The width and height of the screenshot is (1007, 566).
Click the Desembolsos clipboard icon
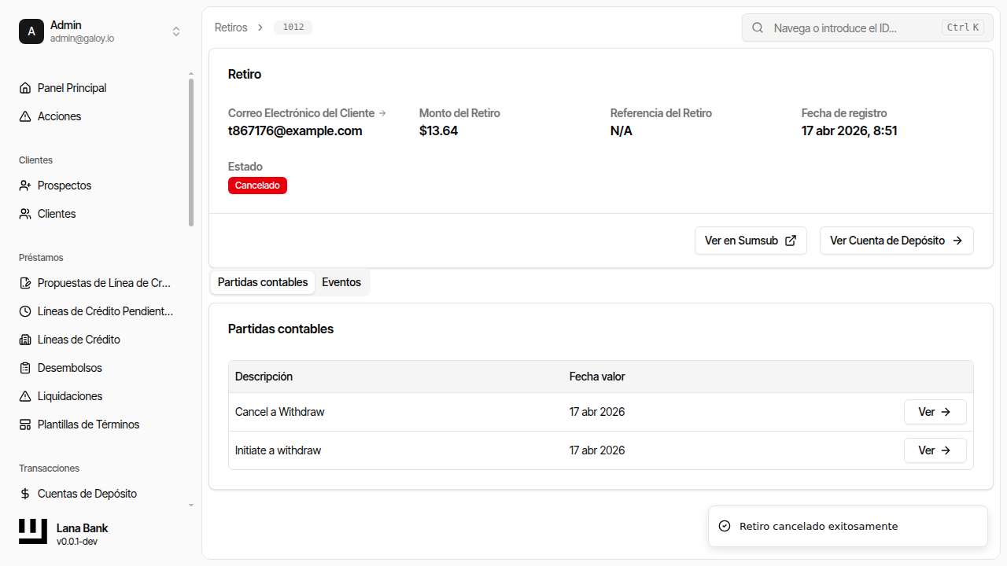point(25,368)
